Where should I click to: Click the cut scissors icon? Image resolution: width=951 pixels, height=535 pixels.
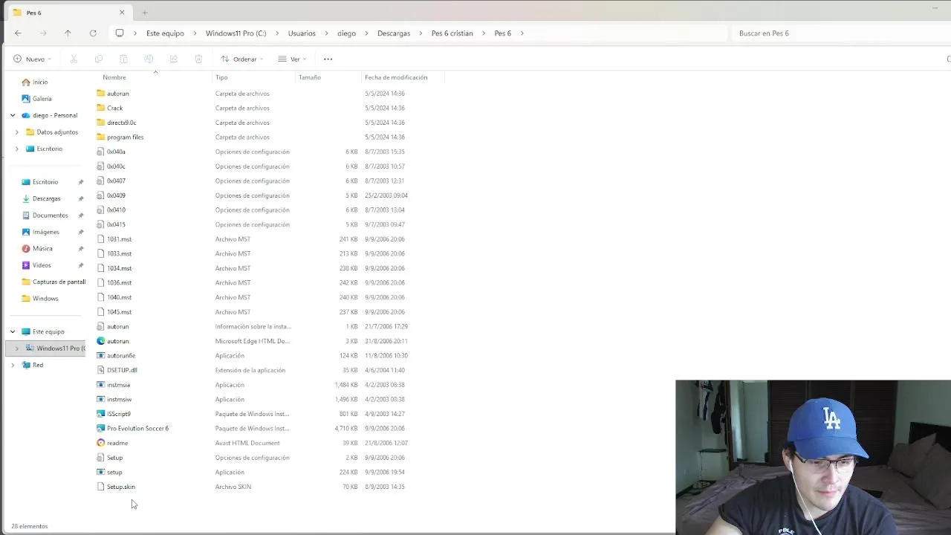tap(74, 59)
